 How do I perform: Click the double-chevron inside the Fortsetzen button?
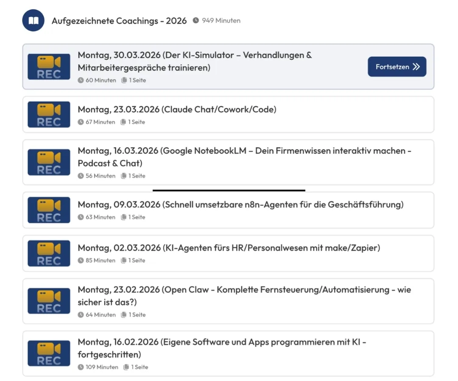click(416, 66)
